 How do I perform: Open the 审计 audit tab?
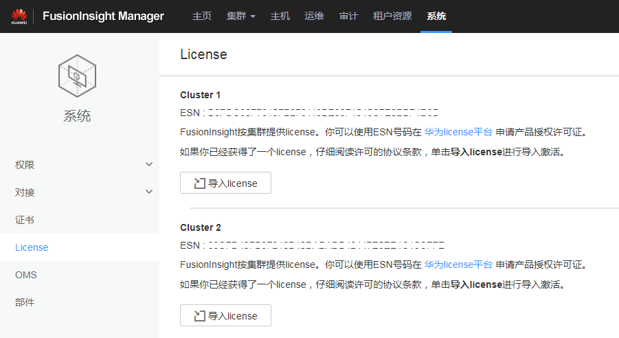pyautogui.click(x=348, y=16)
